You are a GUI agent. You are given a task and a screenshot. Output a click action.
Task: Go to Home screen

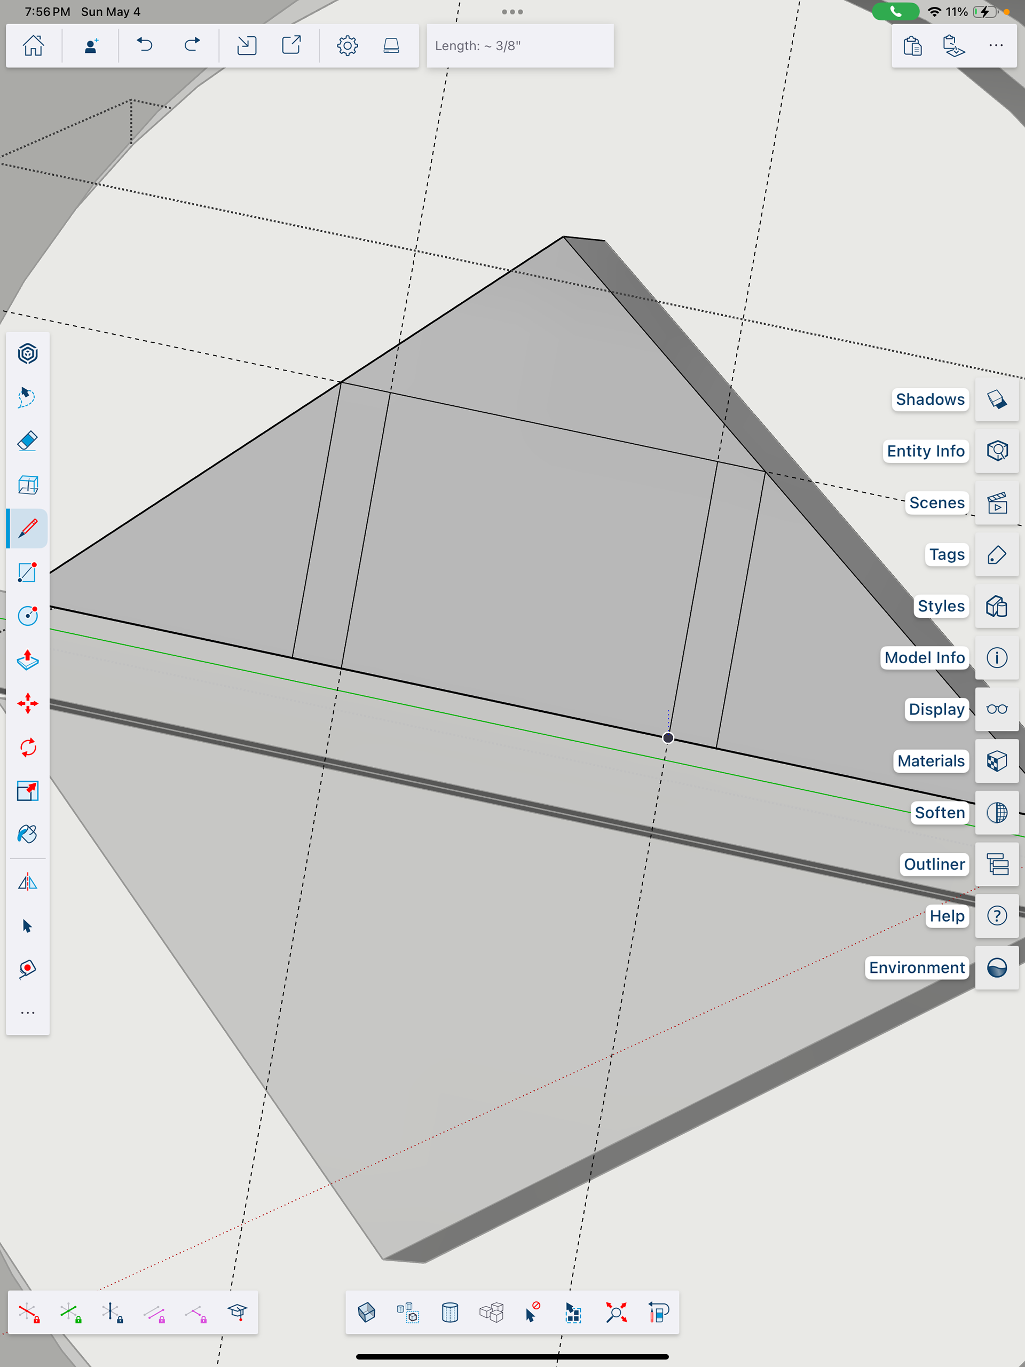(33, 46)
